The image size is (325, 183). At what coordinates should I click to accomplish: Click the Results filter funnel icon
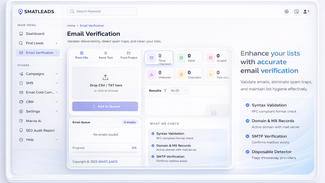coord(165,90)
